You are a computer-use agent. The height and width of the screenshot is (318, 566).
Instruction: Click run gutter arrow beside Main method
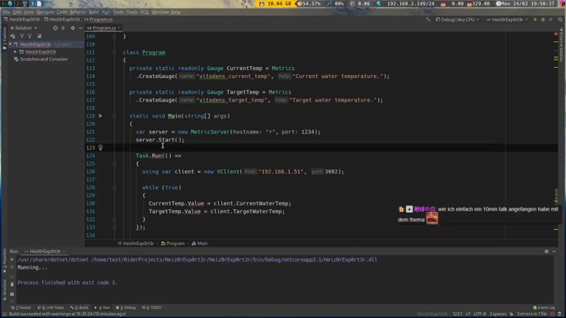(100, 116)
